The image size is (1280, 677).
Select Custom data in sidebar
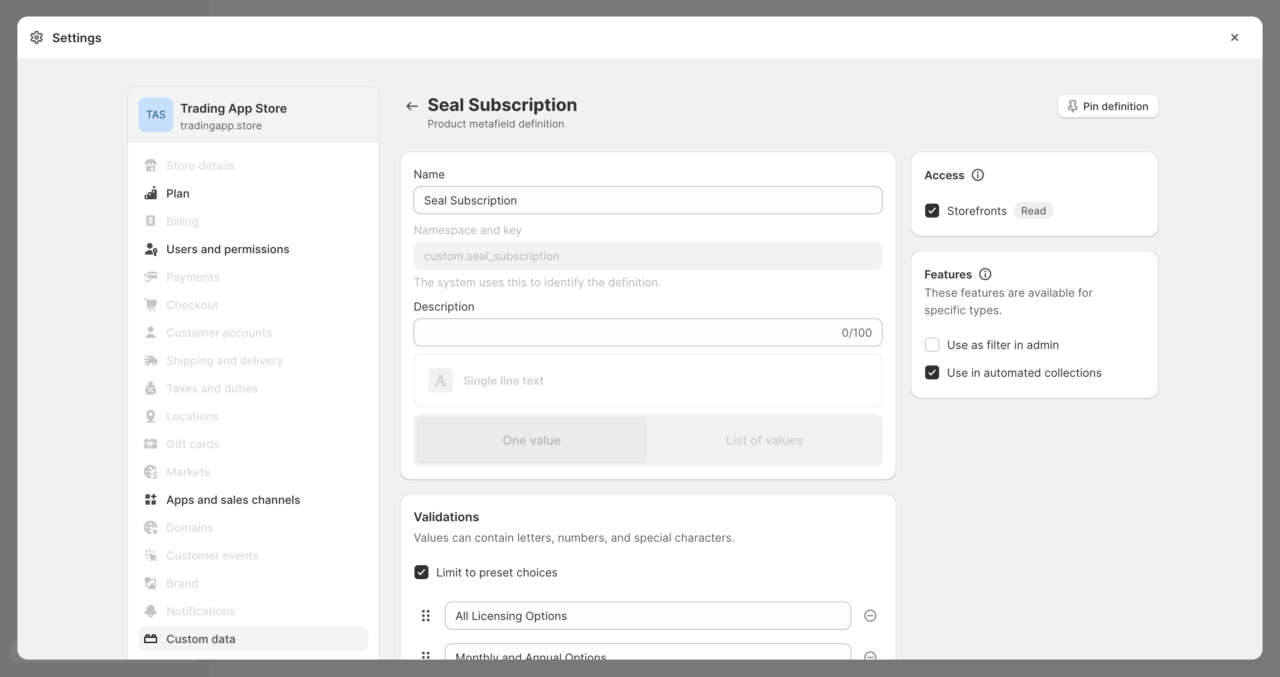tap(201, 639)
